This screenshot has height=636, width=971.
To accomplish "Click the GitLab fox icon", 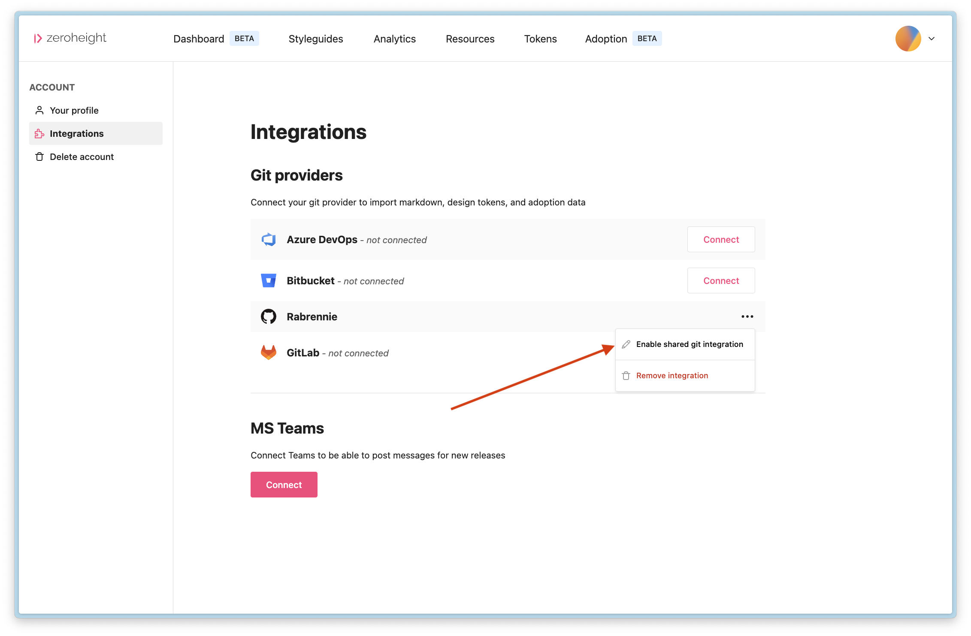I will pyautogui.click(x=269, y=353).
